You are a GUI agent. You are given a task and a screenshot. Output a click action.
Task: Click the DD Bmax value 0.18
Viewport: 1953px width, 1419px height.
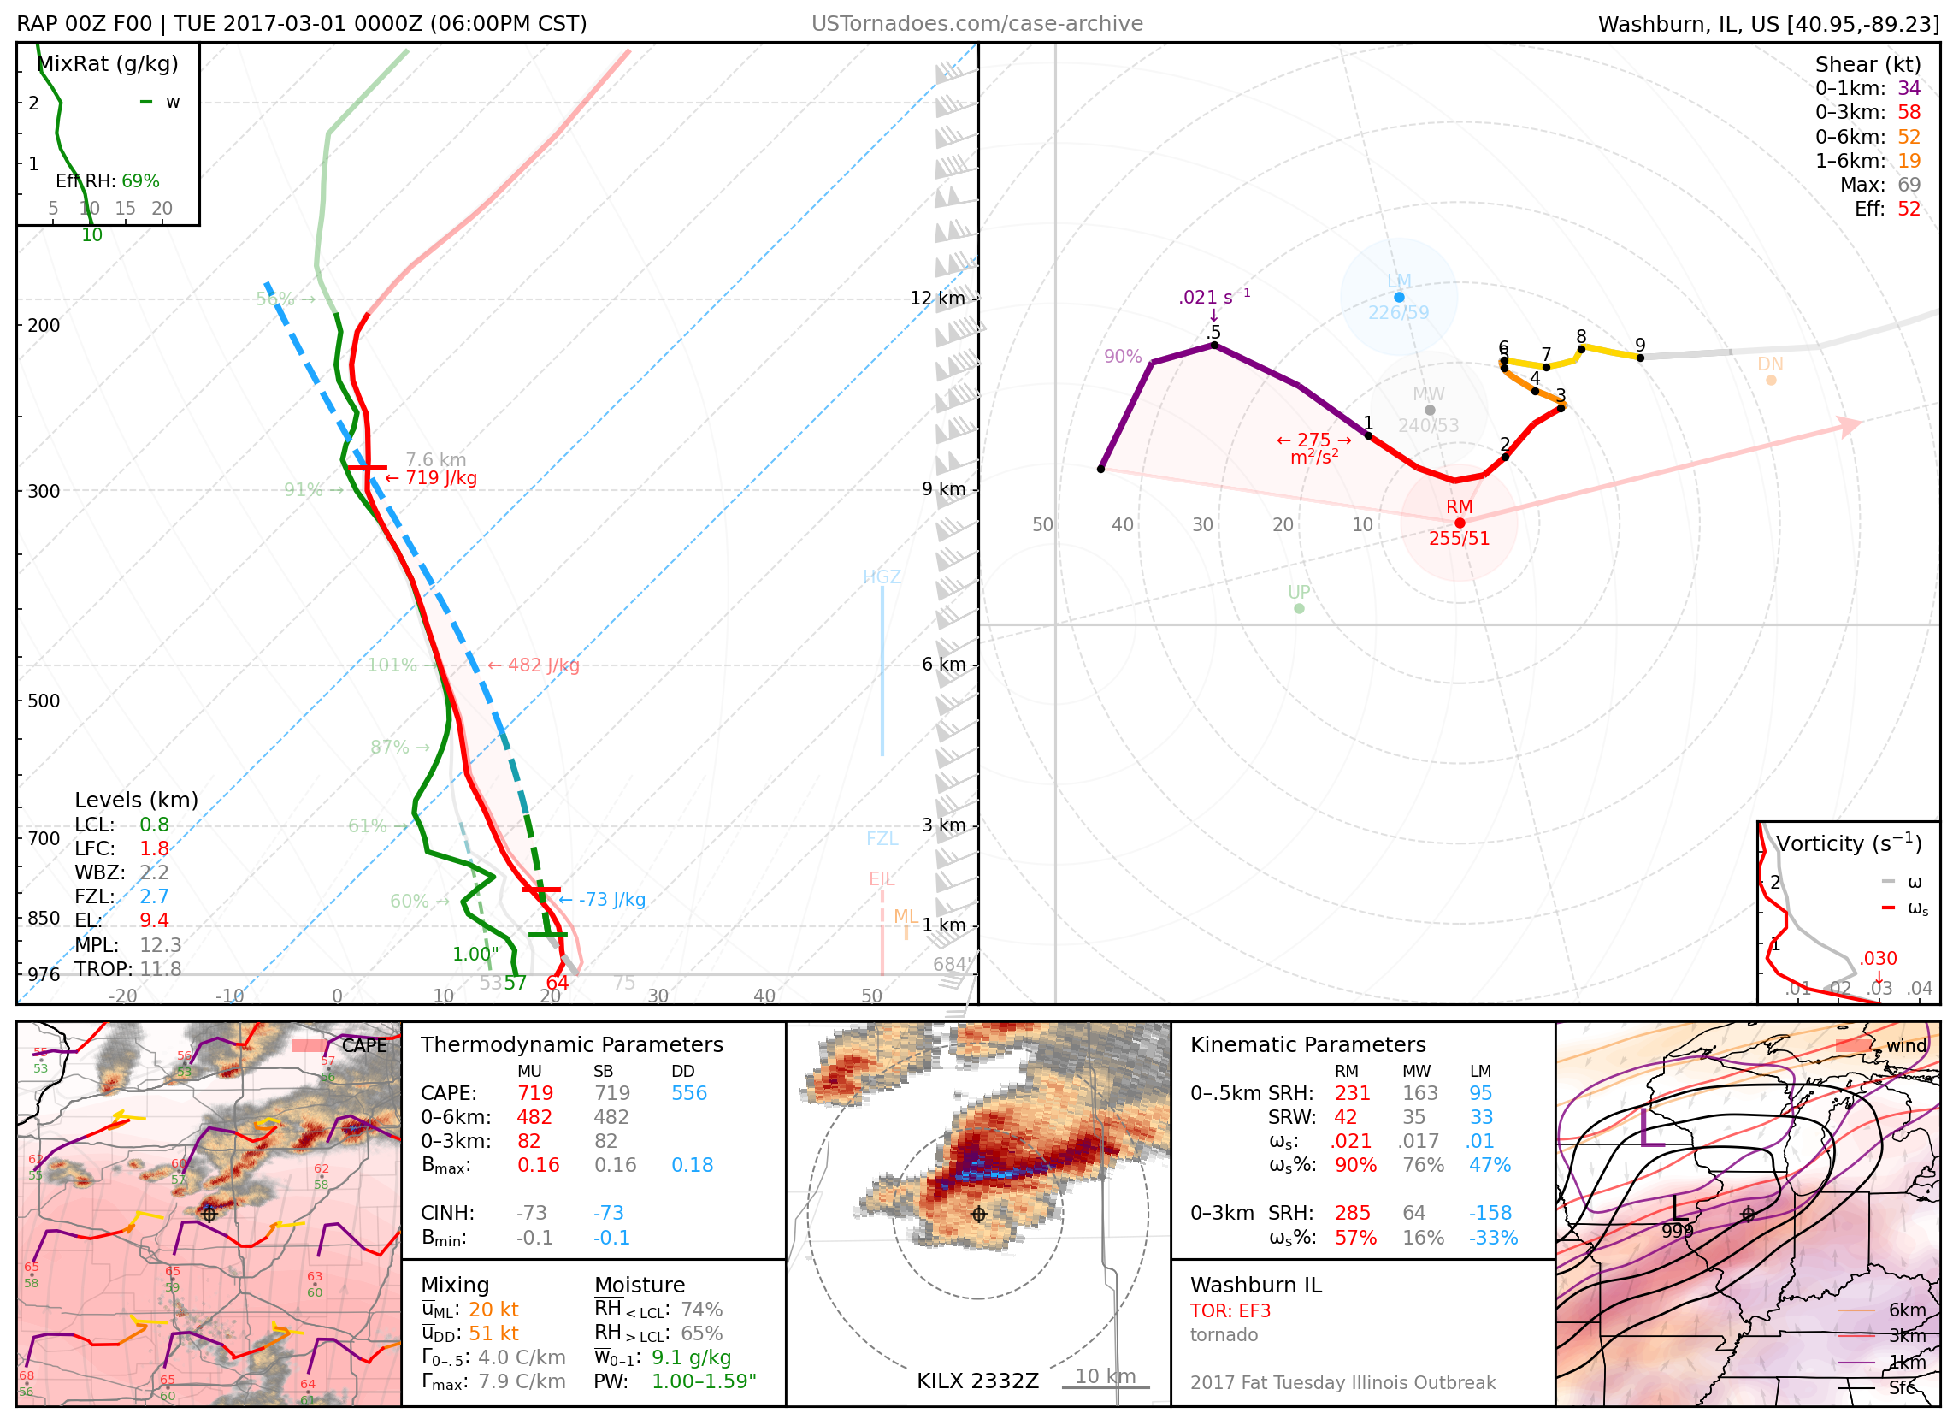point(693,1166)
